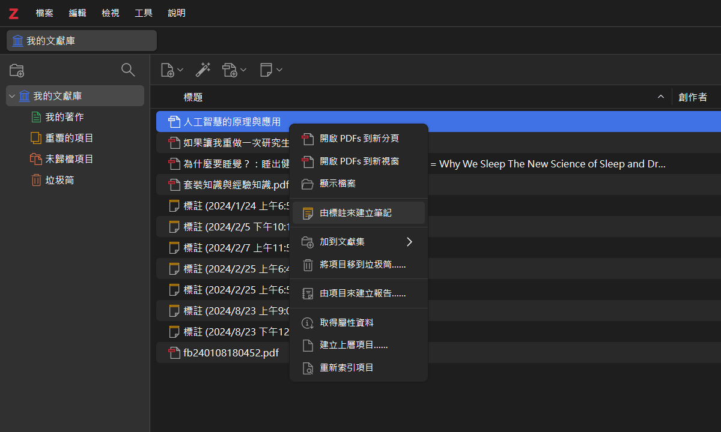Image resolution: width=721 pixels, height=432 pixels.
Task: Click the 我的文獻庫 tab button
Action: (x=82, y=41)
